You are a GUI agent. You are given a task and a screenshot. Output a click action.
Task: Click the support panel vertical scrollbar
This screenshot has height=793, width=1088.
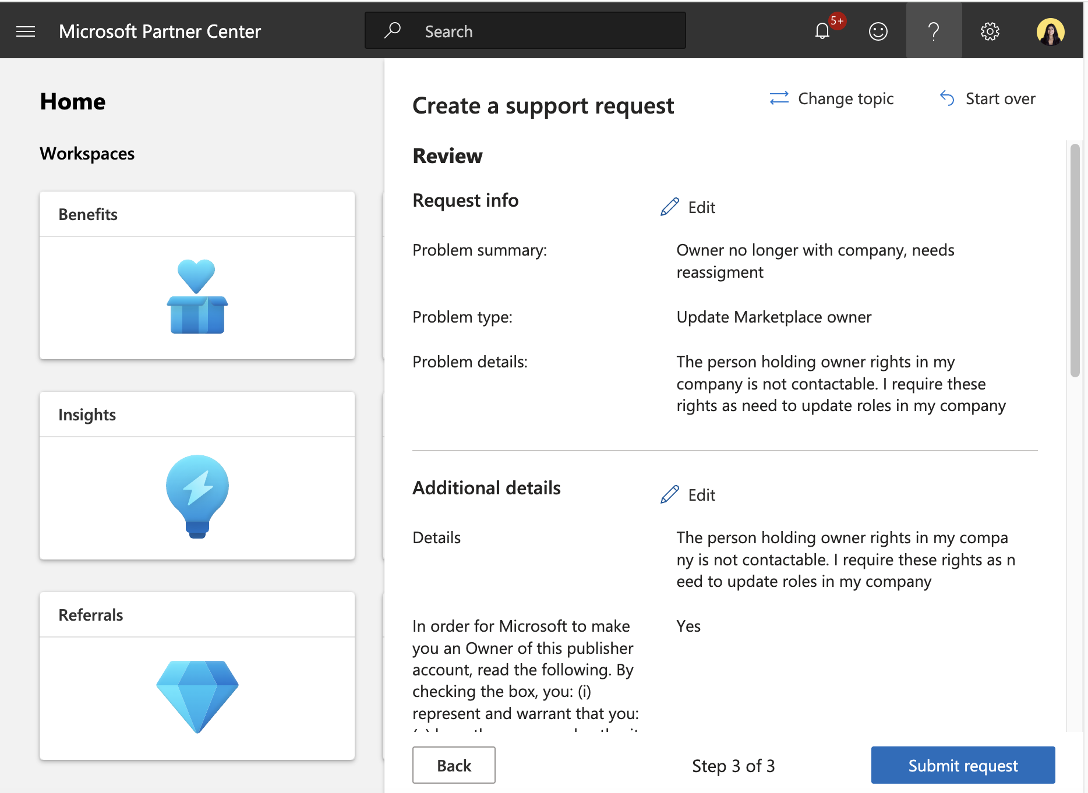click(x=1075, y=261)
